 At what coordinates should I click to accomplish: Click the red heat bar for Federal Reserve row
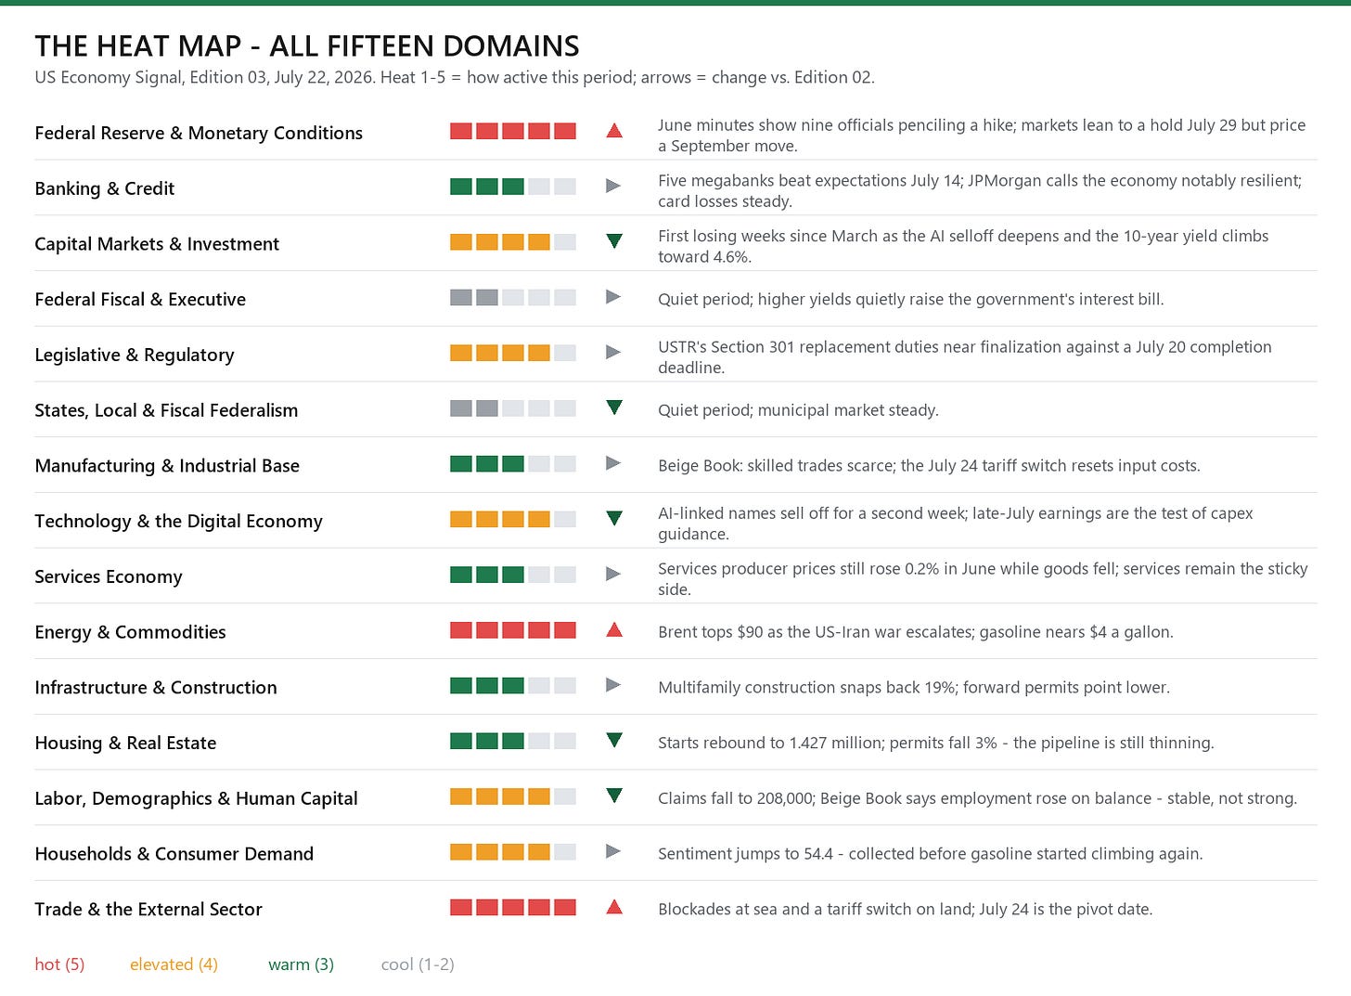tap(513, 132)
